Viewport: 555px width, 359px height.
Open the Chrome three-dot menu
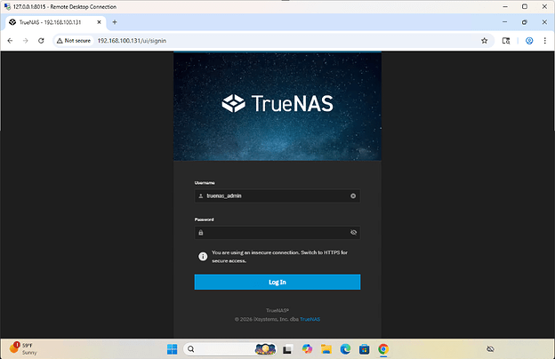coord(544,41)
